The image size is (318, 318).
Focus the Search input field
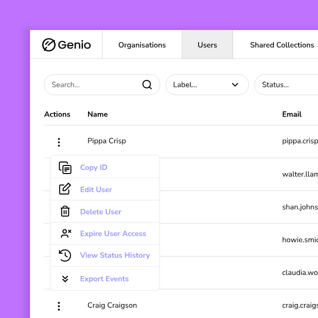(92, 85)
